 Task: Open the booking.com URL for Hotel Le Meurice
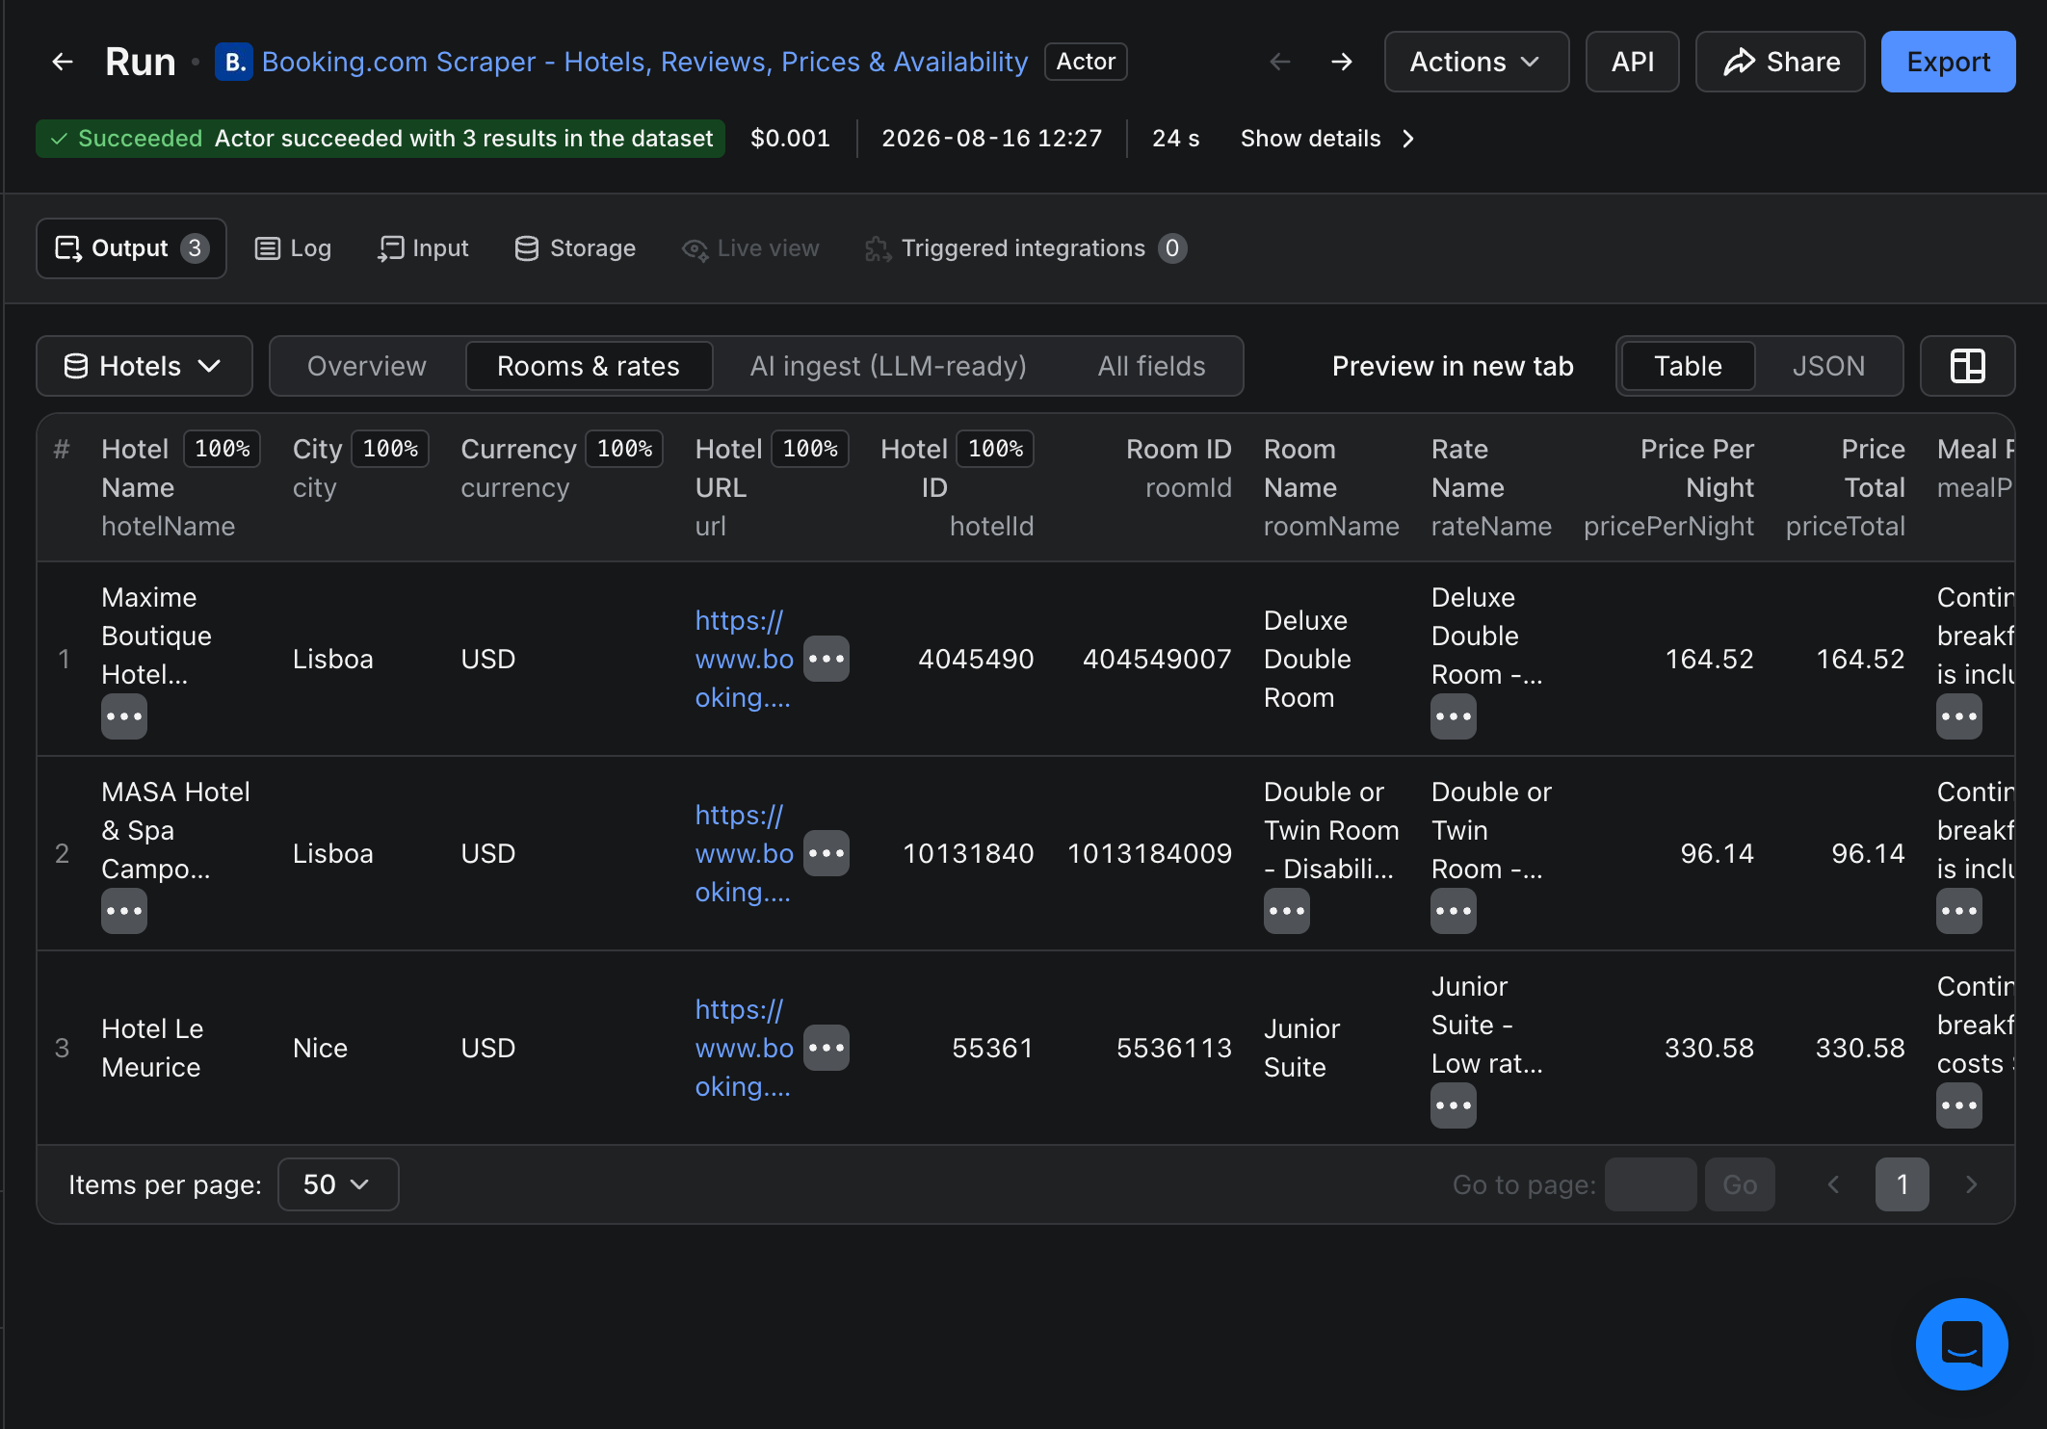point(745,1048)
